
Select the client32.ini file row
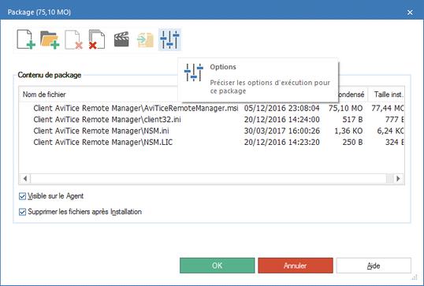(212, 120)
